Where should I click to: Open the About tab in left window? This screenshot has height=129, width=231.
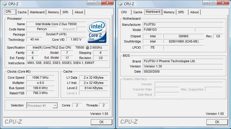[79, 12]
